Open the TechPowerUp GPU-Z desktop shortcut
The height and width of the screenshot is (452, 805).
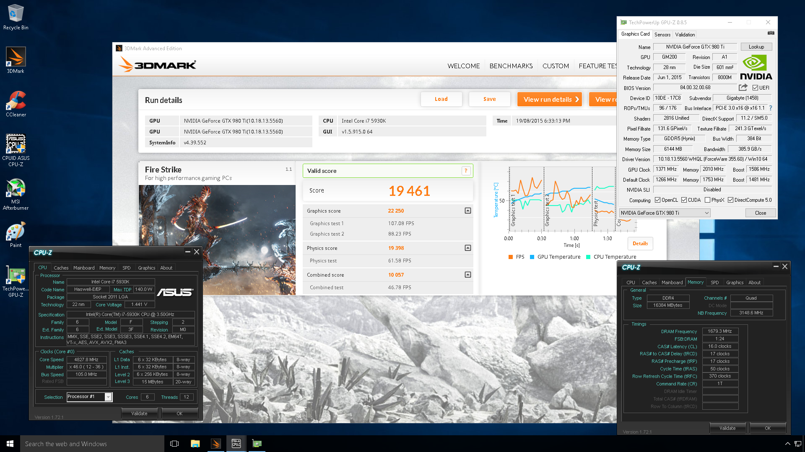click(16, 281)
